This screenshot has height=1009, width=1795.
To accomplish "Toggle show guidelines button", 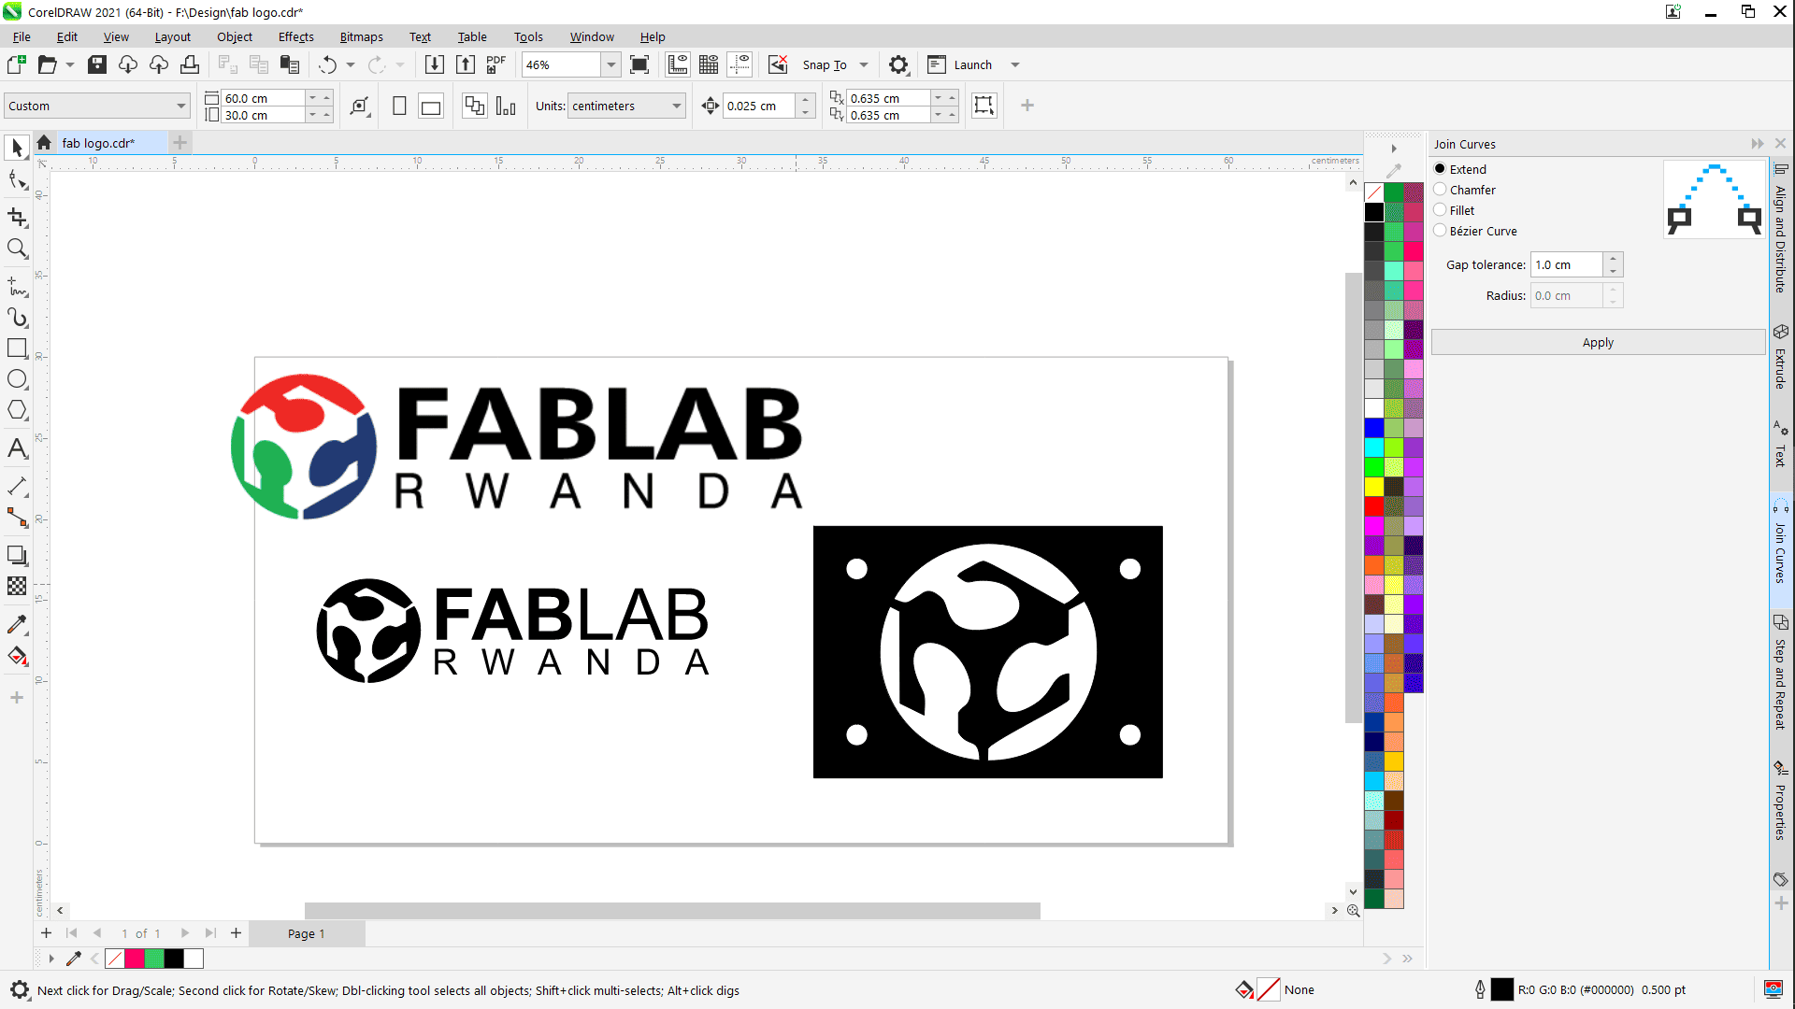I will pos(740,64).
